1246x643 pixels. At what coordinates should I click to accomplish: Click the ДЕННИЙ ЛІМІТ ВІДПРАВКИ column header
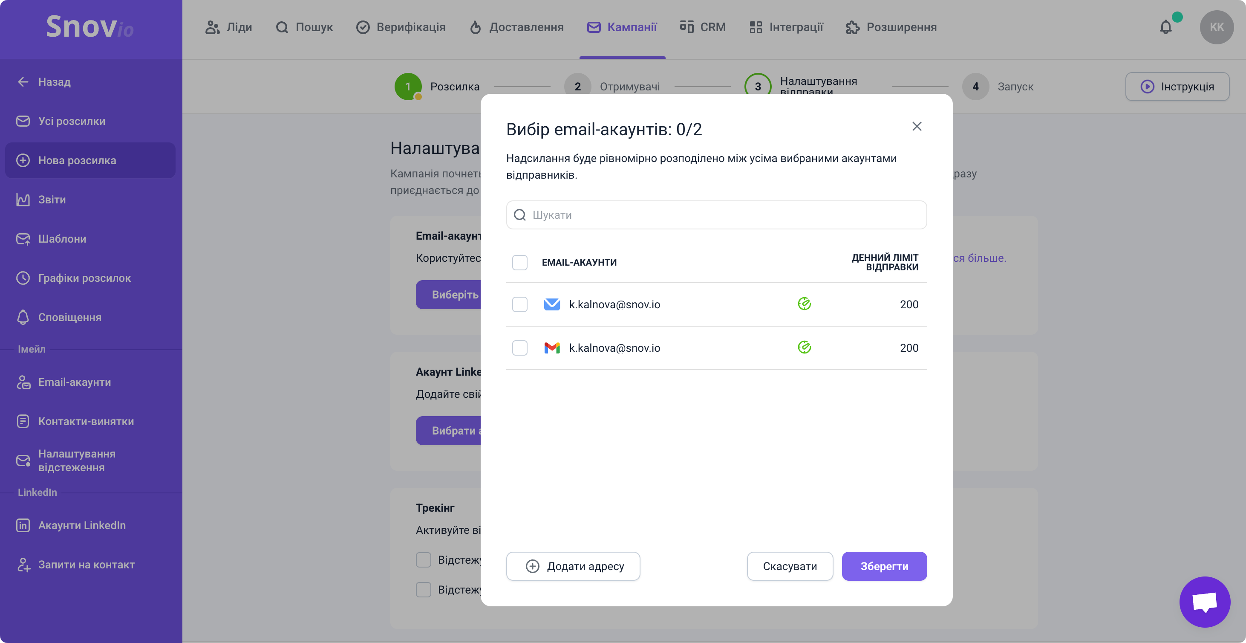[885, 262]
